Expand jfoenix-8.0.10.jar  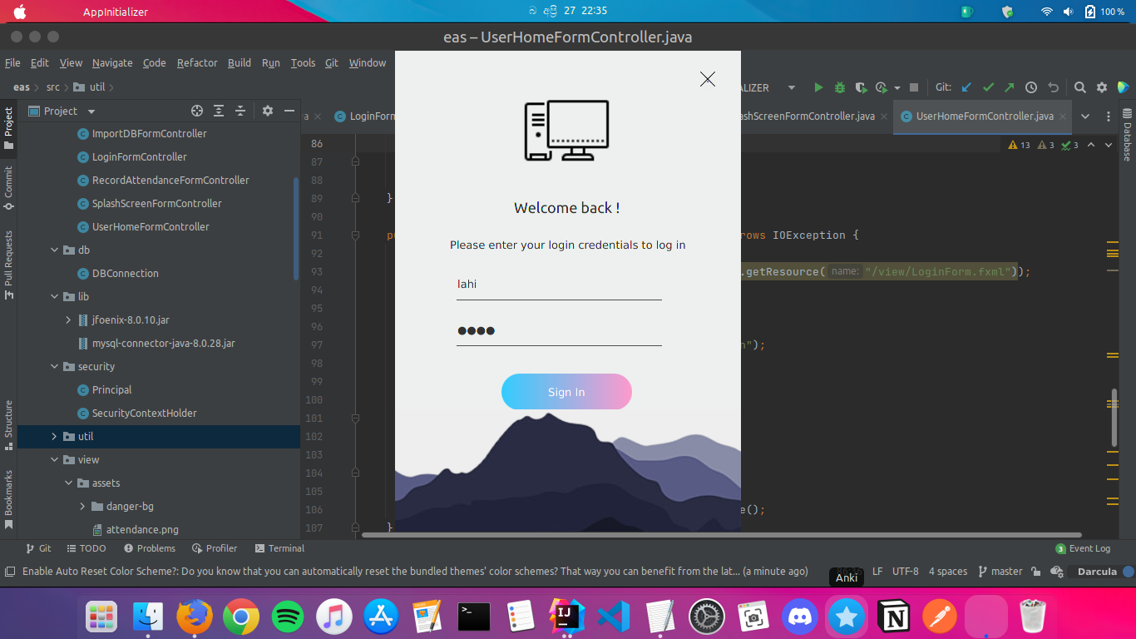pyautogui.click(x=68, y=319)
